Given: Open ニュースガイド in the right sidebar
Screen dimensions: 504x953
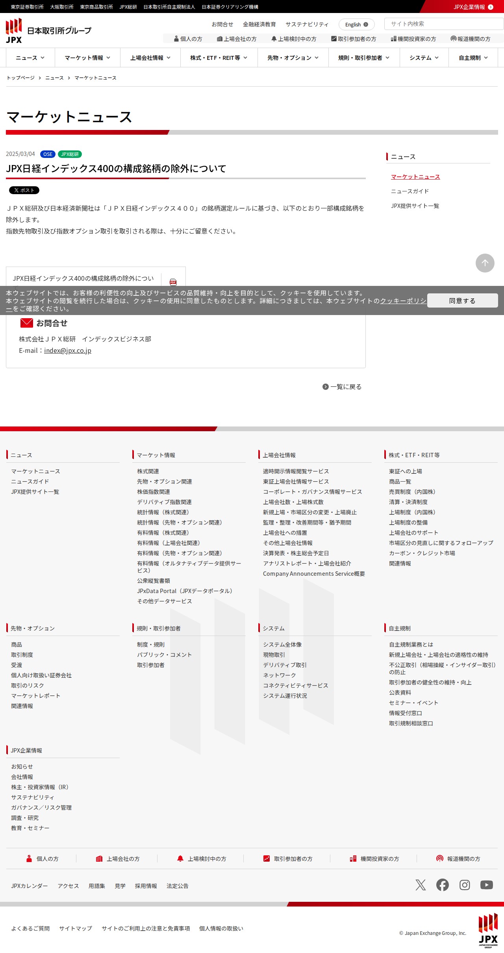Looking at the screenshot, I should (410, 191).
